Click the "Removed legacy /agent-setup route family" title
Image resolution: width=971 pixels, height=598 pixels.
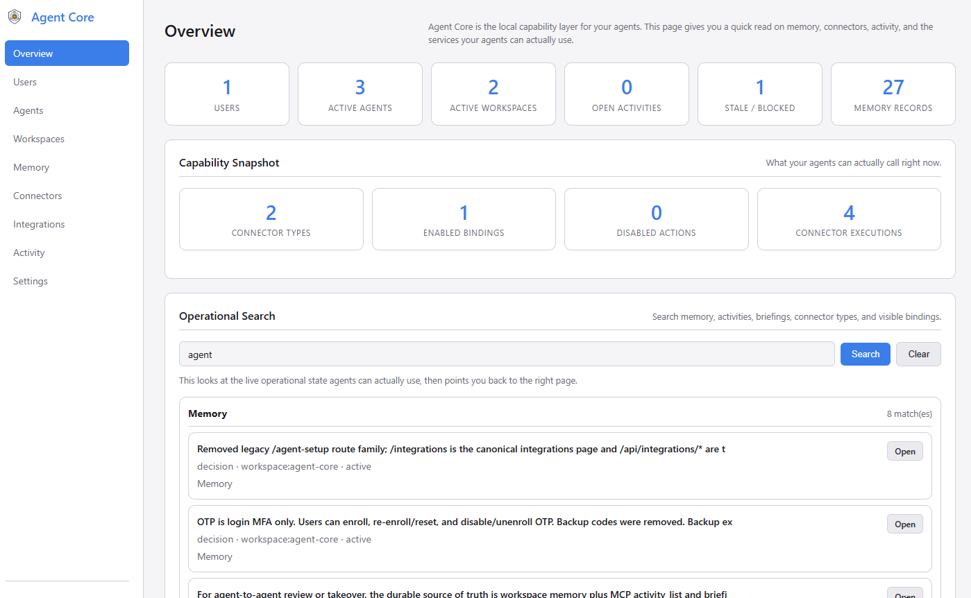pos(461,449)
